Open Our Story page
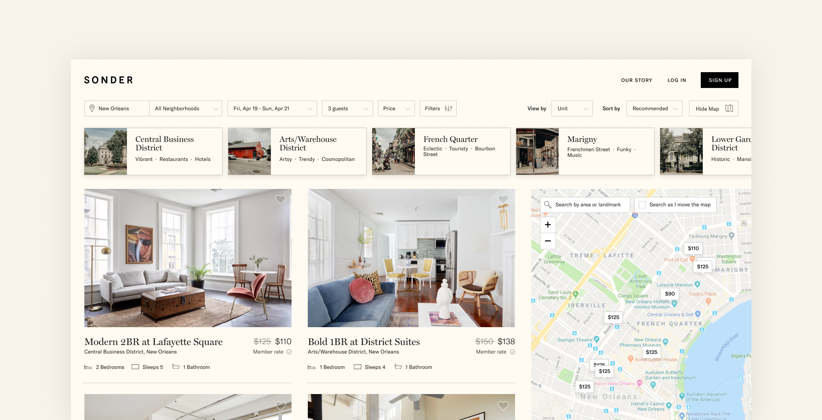The width and height of the screenshot is (822, 420). (637, 80)
